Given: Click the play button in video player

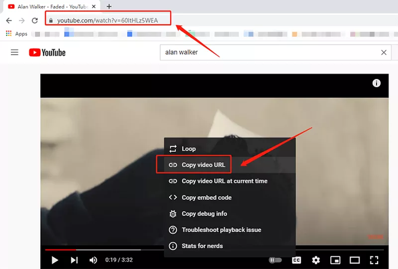Looking at the screenshot, I should pyautogui.click(x=55, y=260).
